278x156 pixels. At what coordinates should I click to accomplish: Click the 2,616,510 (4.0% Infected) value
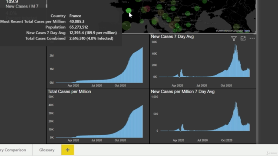91,39
